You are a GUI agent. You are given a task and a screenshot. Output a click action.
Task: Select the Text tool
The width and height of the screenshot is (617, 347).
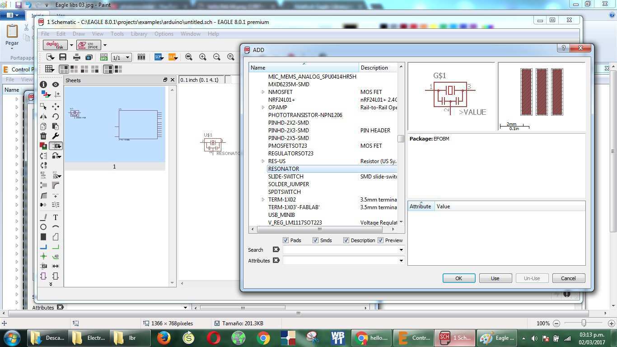pyautogui.click(x=56, y=217)
